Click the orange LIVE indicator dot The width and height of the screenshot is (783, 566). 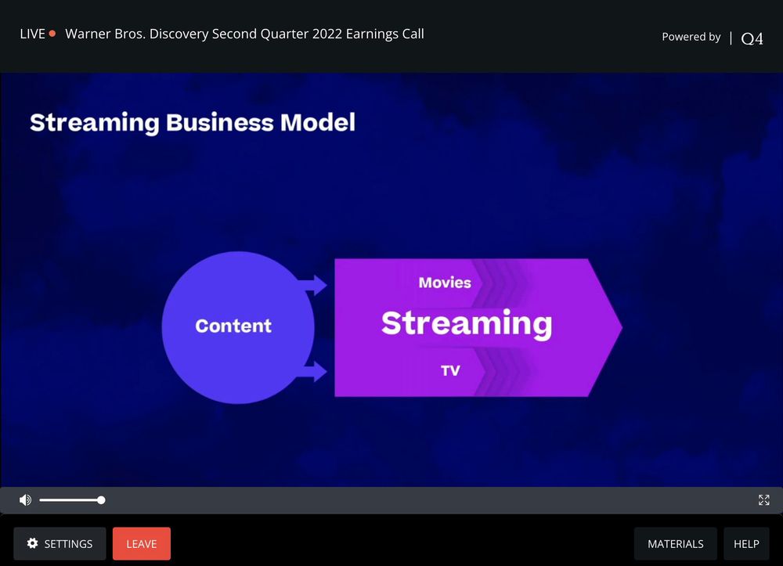coord(52,34)
